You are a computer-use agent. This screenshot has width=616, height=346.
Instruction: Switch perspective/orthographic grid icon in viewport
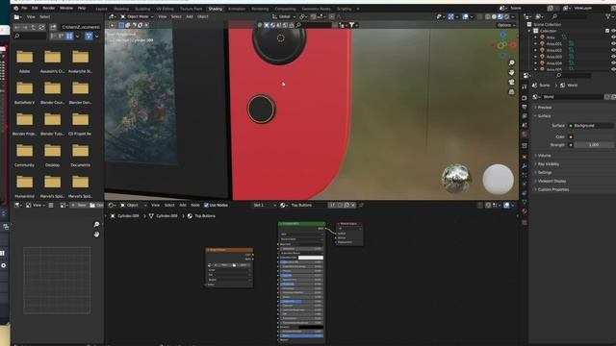point(511,92)
